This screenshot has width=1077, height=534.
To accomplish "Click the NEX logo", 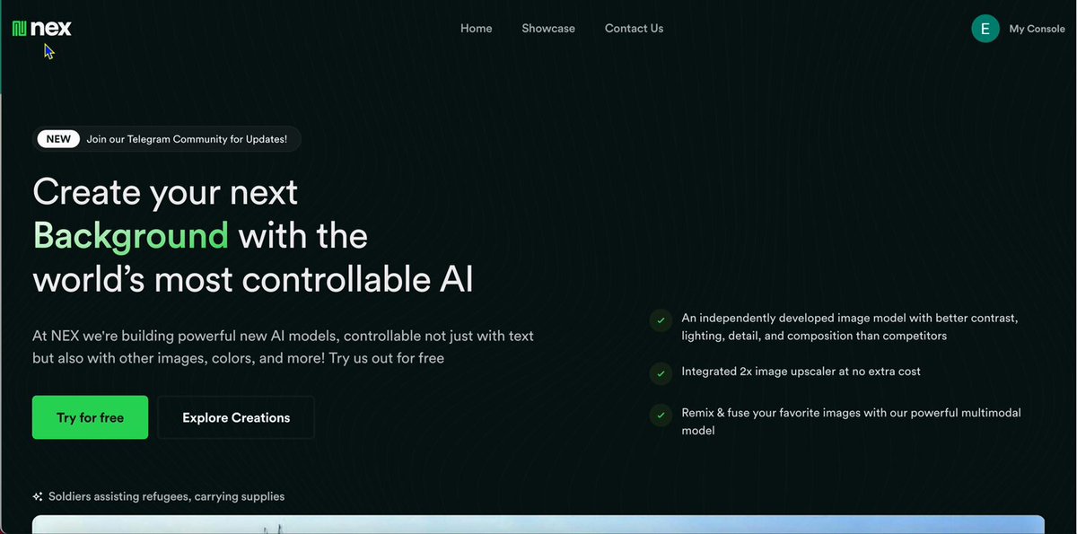I will pyautogui.click(x=42, y=29).
